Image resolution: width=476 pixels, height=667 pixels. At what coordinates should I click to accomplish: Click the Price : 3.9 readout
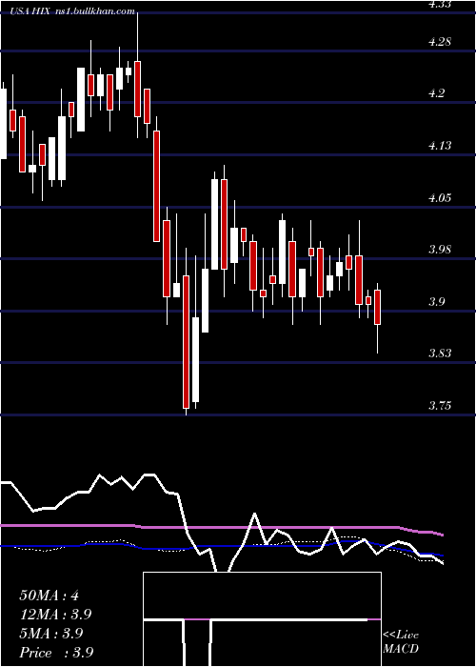[x=56, y=653]
